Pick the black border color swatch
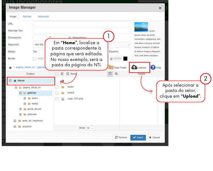This screenshot has height=171, width=213. pos(125,58)
